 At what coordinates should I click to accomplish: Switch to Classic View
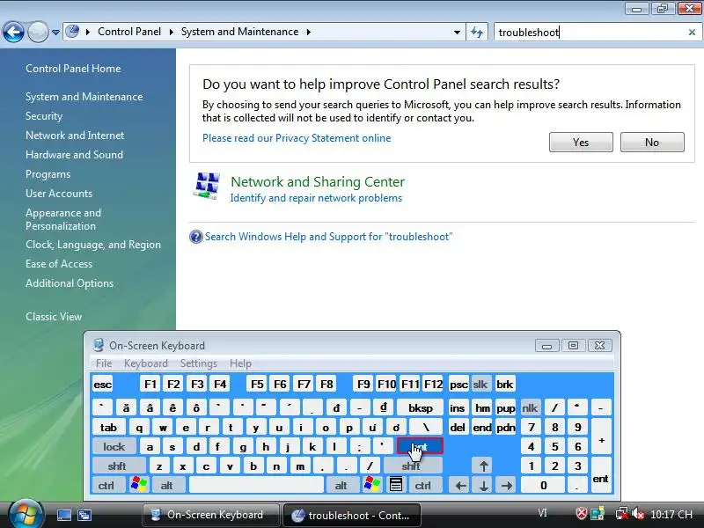pyautogui.click(x=54, y=317)
